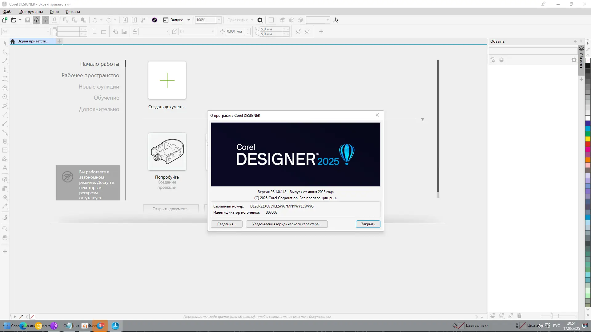Screen dimensions: 591x332
Task: Expand the small triangle above recent files
Action: tap(422, 120)
